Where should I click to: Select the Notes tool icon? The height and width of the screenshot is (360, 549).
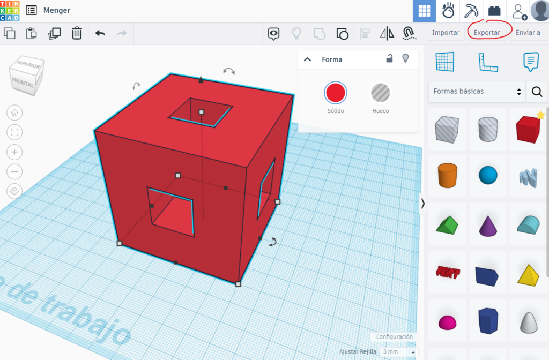point(531,62)
